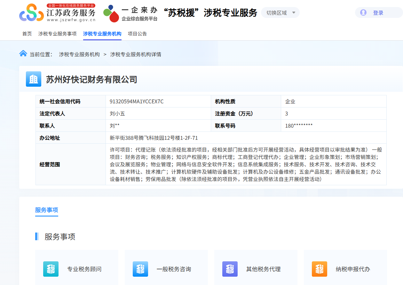This screenshot has width=403, height=285.
Task: Open region options via the chevron icon
Action: pos(293,12)
